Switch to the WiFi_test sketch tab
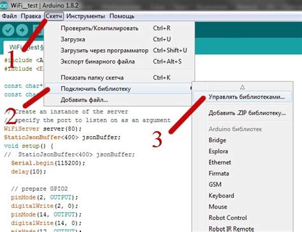This screenshot has width=302, height=232. [x=24, y=47]
